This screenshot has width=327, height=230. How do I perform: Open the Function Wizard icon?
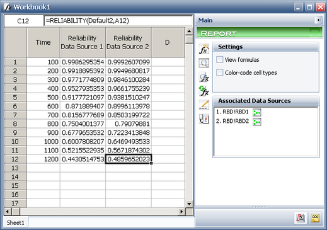[x=204, y=49]
